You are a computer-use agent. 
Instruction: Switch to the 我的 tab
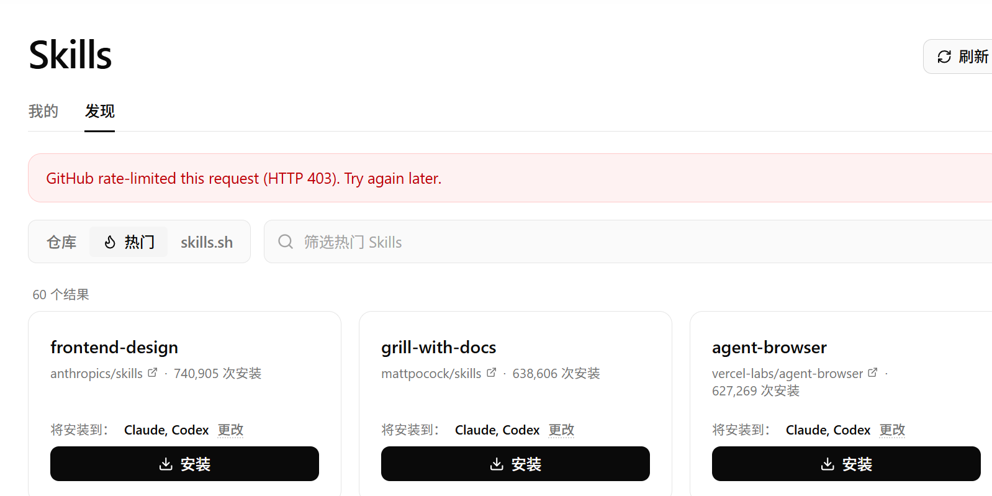click(x=43, y=111)
